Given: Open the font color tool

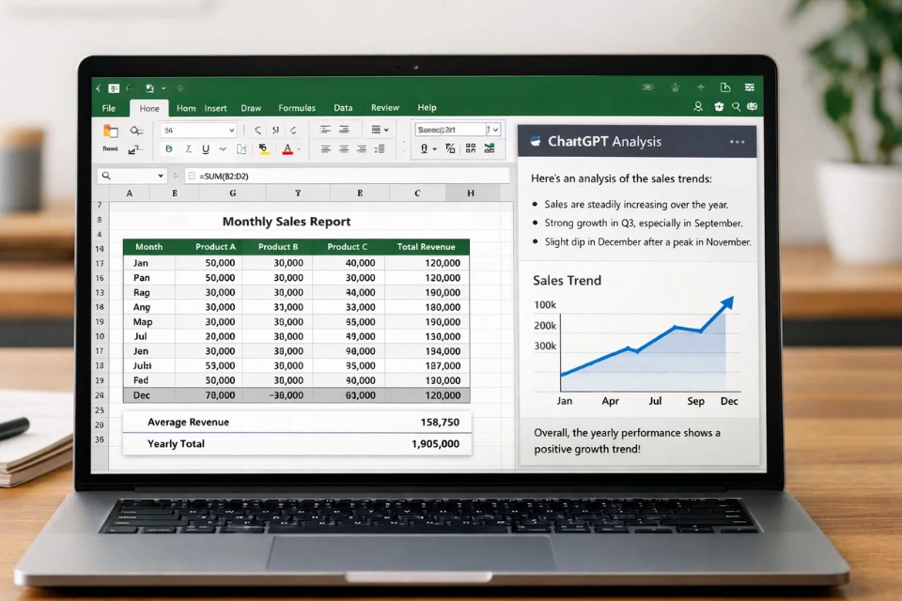Looking at the screenshot, I should (x=288, y=146).
